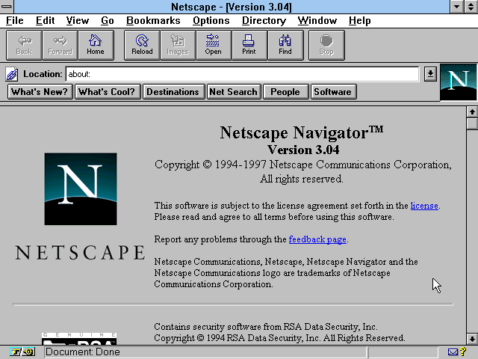This screenshot has width=478, height=359.
Task: Click the title bar restore arrows button
Action: (471, 7)
